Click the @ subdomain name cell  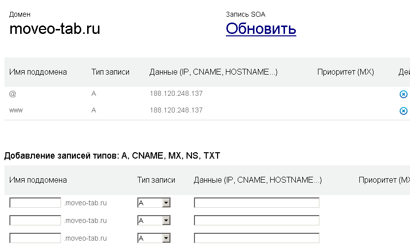[x=12, y=93]
